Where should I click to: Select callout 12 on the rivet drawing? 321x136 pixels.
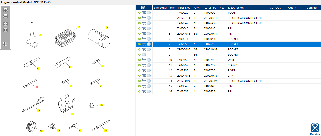pyautogui.click(x=102, y=105)
